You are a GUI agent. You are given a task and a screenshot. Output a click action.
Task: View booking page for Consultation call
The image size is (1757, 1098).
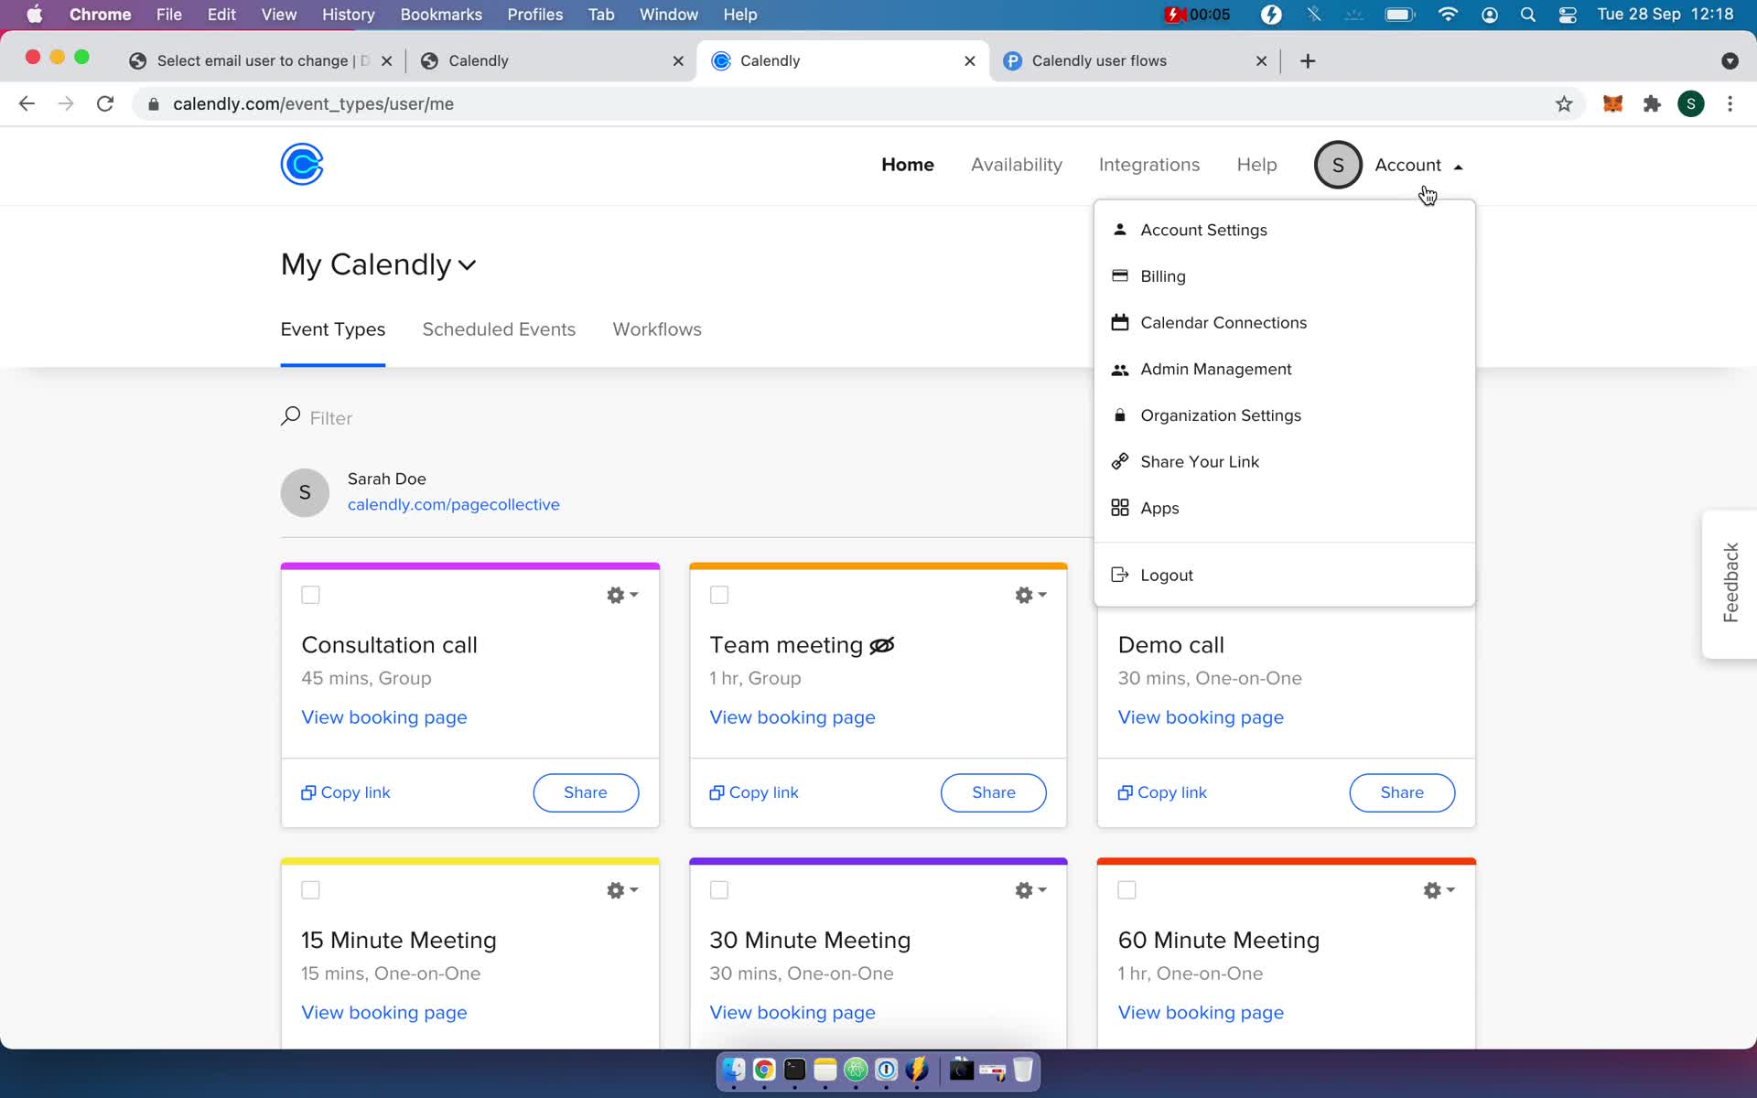tap(384, 717)
